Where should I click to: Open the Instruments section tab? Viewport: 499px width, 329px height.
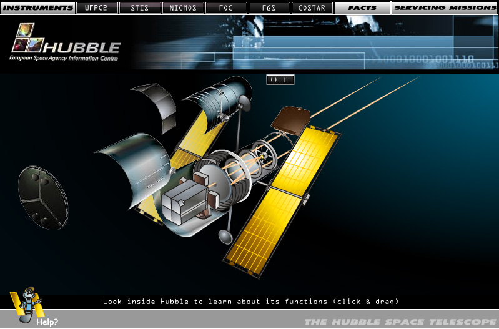[37, 8]
